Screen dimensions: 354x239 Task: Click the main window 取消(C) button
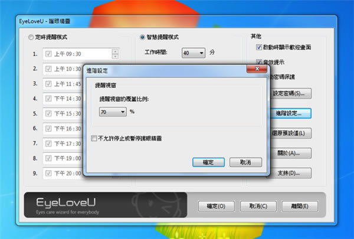tap(258, 206)
